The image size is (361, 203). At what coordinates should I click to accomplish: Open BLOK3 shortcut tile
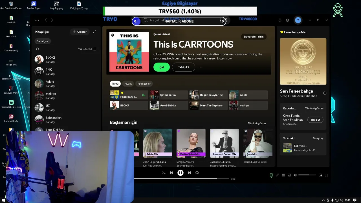click(129, 105)
